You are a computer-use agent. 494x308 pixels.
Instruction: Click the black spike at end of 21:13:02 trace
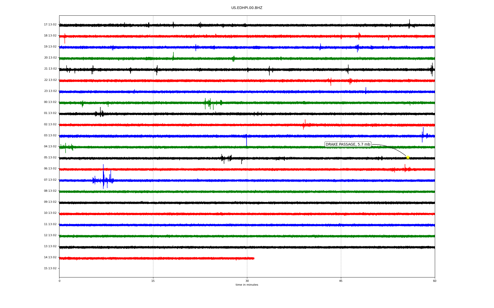(x=432, y=69)
